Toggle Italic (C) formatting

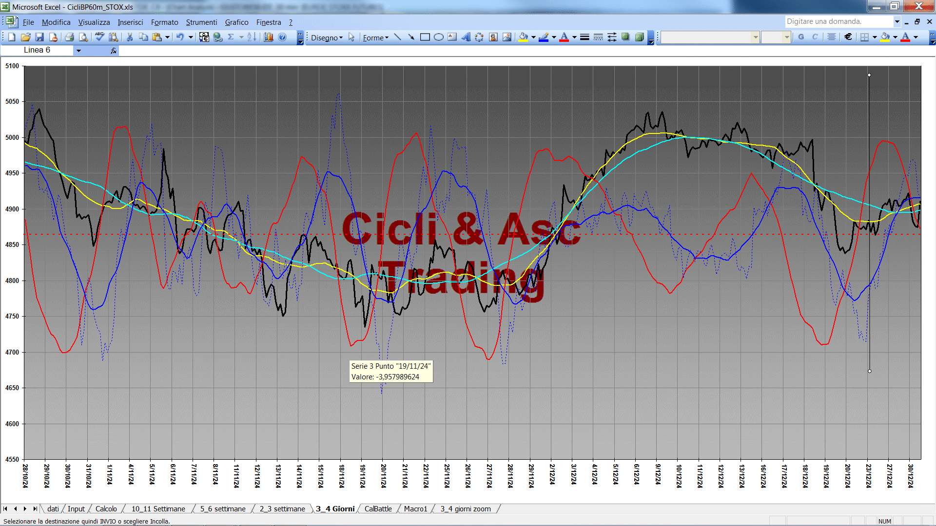click(x=815, y=37)
